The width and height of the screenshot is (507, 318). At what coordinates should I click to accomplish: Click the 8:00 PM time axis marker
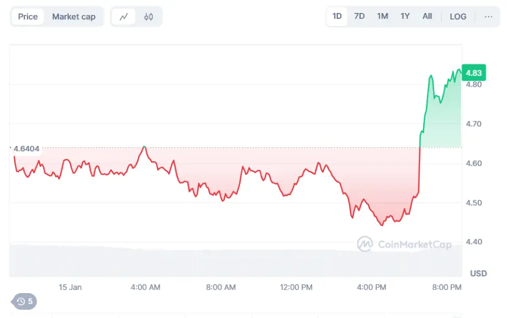[448, 287]
